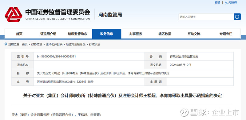
Task: Switch to traditional Chinese via 繁體
Action: pos(217,3)
